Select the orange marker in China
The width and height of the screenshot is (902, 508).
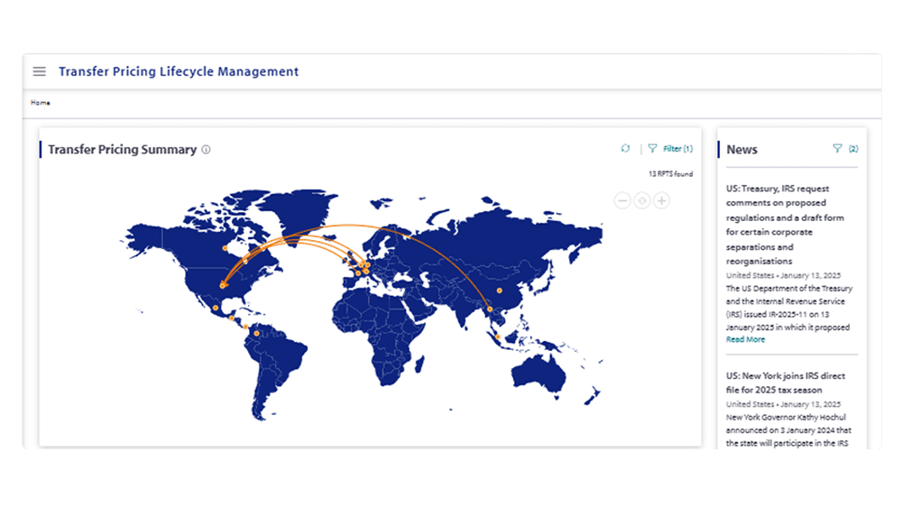click(500, 291)
